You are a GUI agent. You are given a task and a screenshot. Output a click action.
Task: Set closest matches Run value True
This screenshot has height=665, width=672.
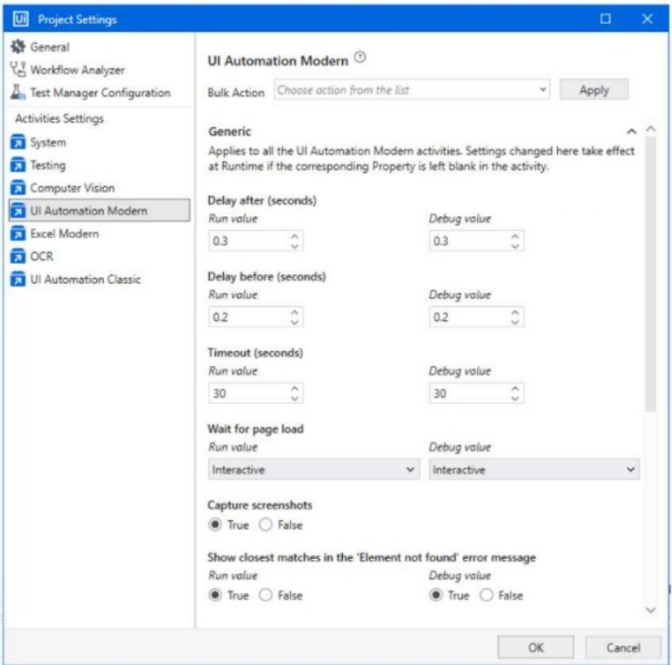point(215,595)
